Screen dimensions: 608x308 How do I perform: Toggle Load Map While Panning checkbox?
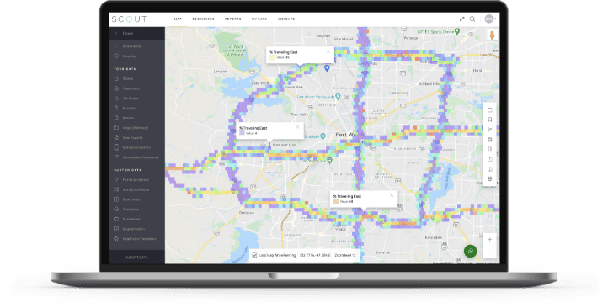(x=254, y=255)
